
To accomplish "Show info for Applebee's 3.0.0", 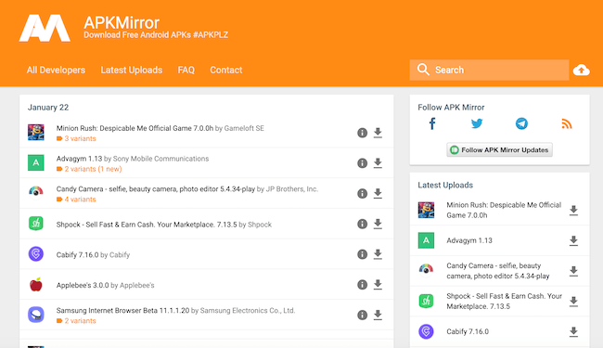I will 362,285.
